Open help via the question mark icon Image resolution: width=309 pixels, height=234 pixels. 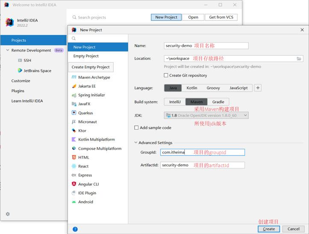75,229
